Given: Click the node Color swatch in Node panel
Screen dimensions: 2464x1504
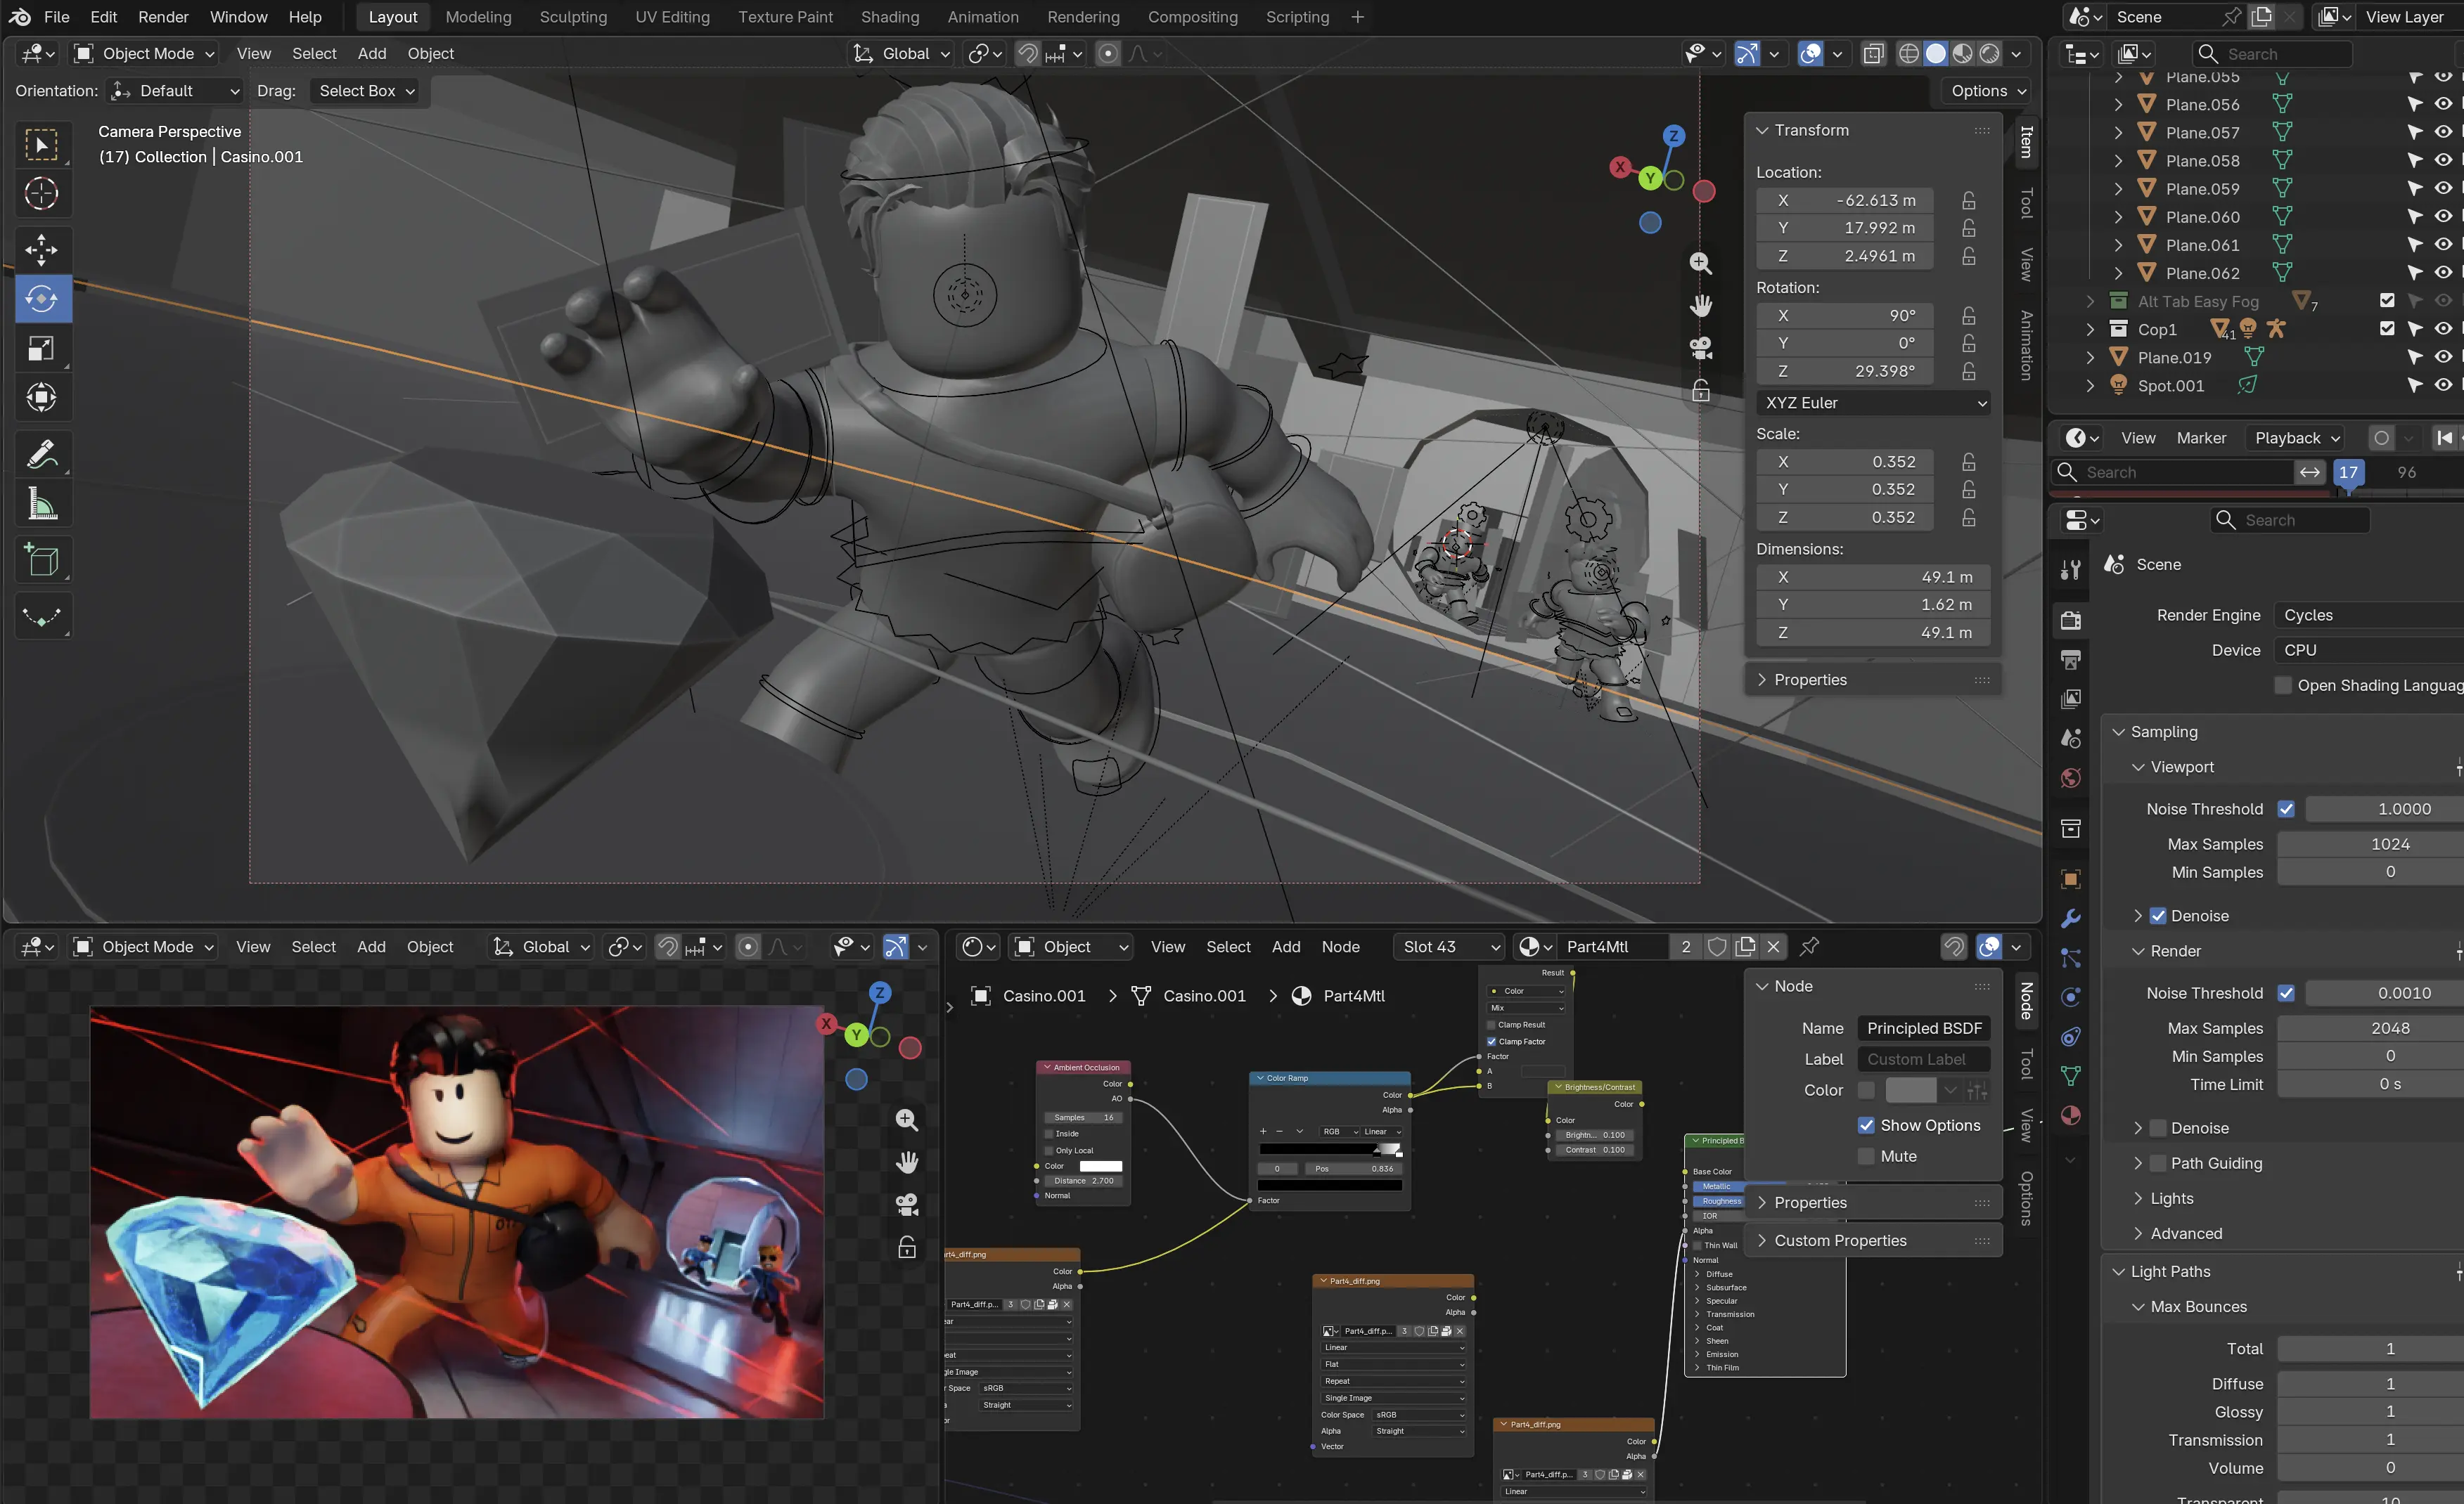Looking at the screenshot, I should click(x=1910, y=1090).
